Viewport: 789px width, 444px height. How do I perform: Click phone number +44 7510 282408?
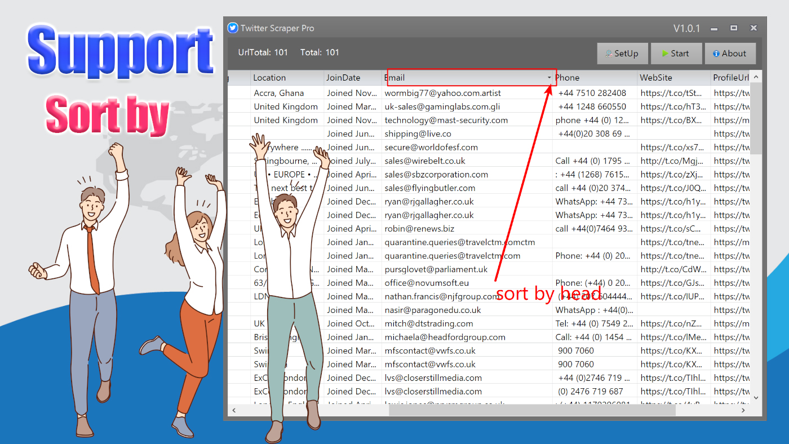[x=592, y=93]
